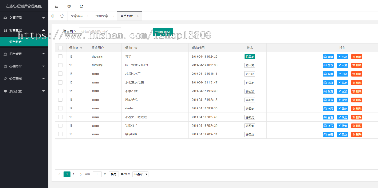The height and width of the screenshot is (188, 378).
Task: Click the green search button beside 留言用户
Action: point(163,32)
